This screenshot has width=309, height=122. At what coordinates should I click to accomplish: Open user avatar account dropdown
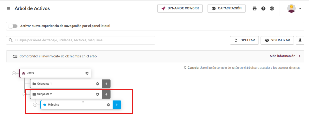pyautogui.click(x=294, y=8)
